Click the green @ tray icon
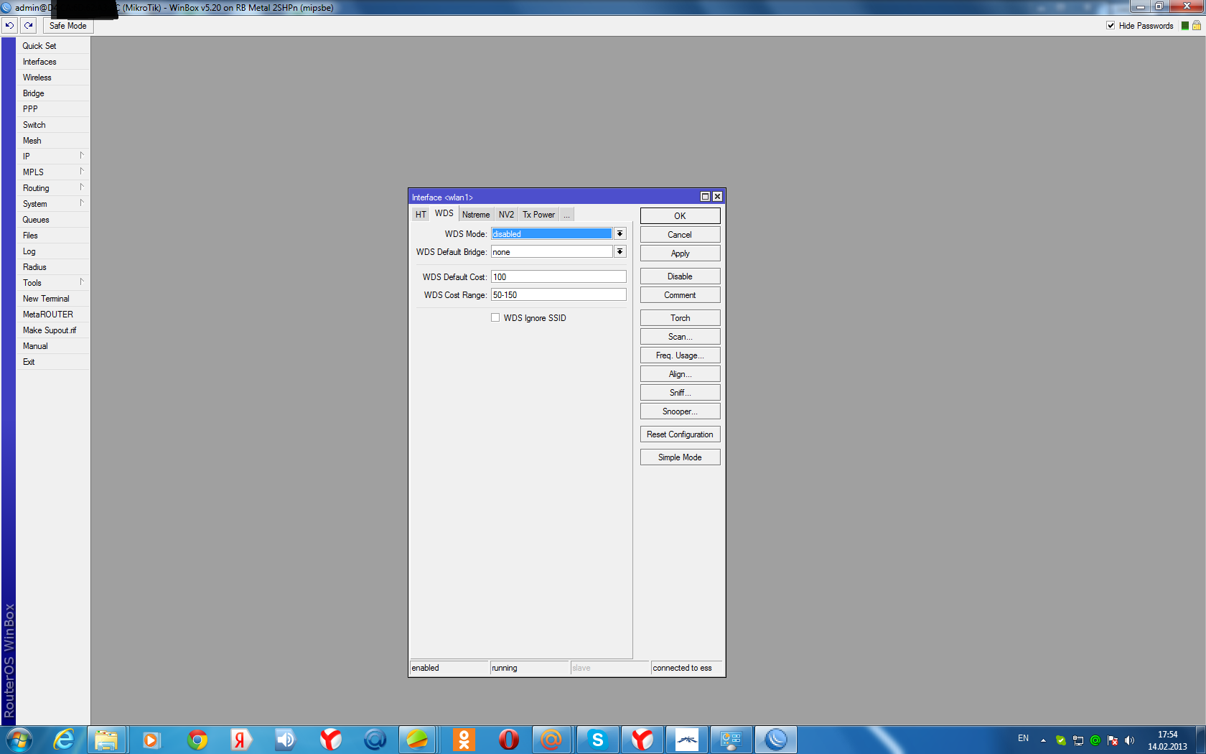 [1095, 740]
